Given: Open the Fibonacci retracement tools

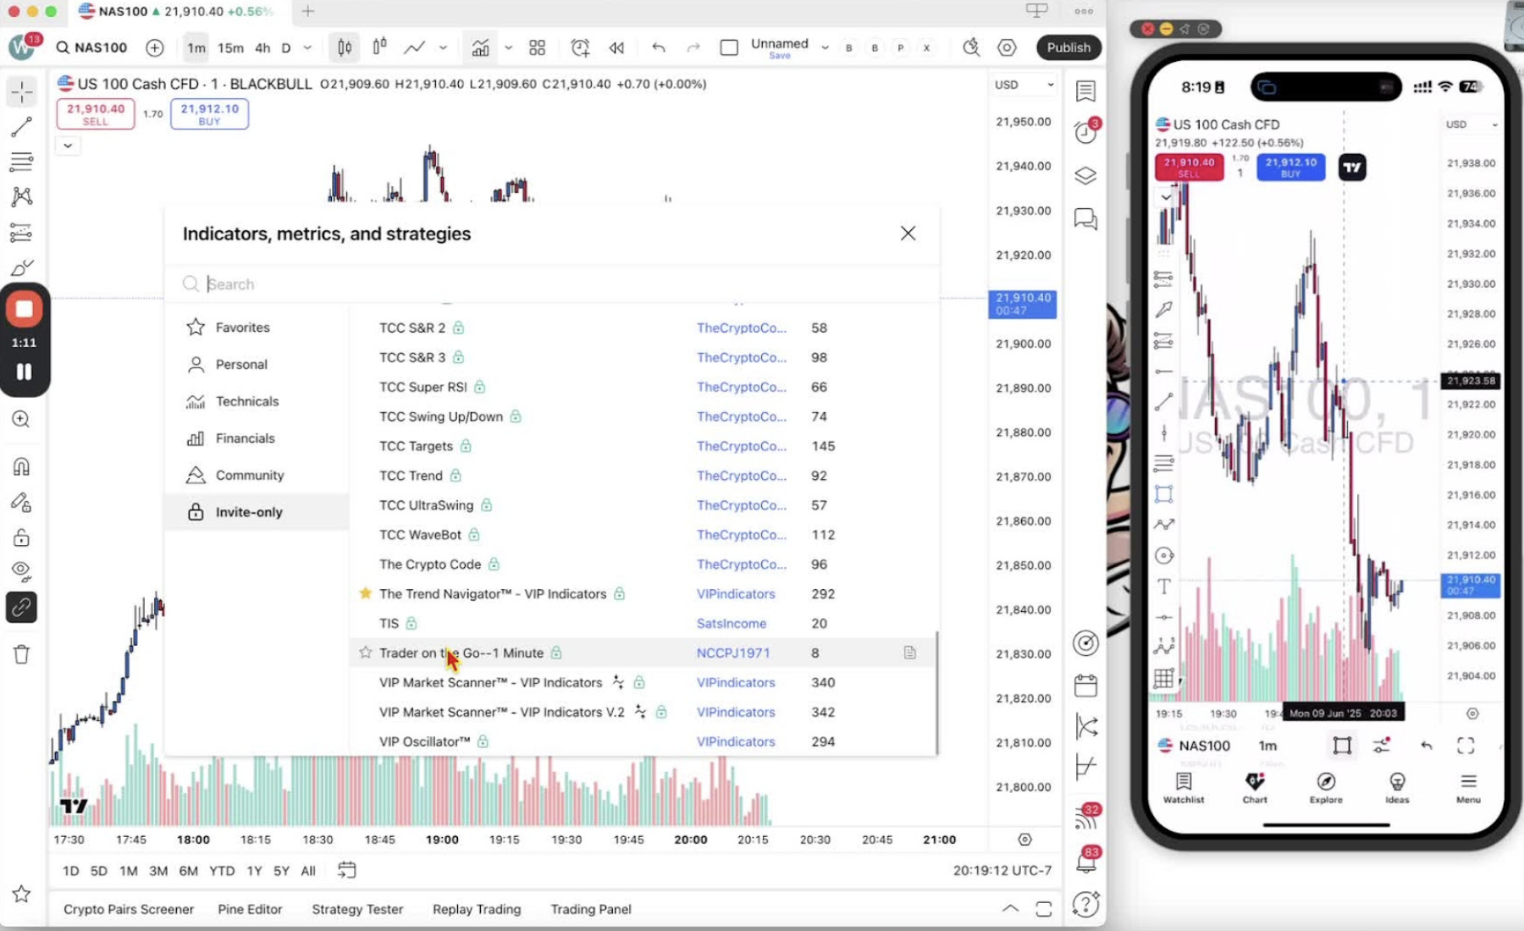Looking at the screenshot, I should pos(22,162).
